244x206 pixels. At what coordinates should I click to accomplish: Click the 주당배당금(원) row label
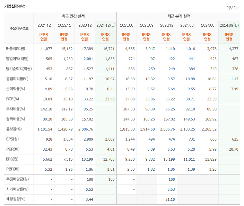[x=17, y=179]
